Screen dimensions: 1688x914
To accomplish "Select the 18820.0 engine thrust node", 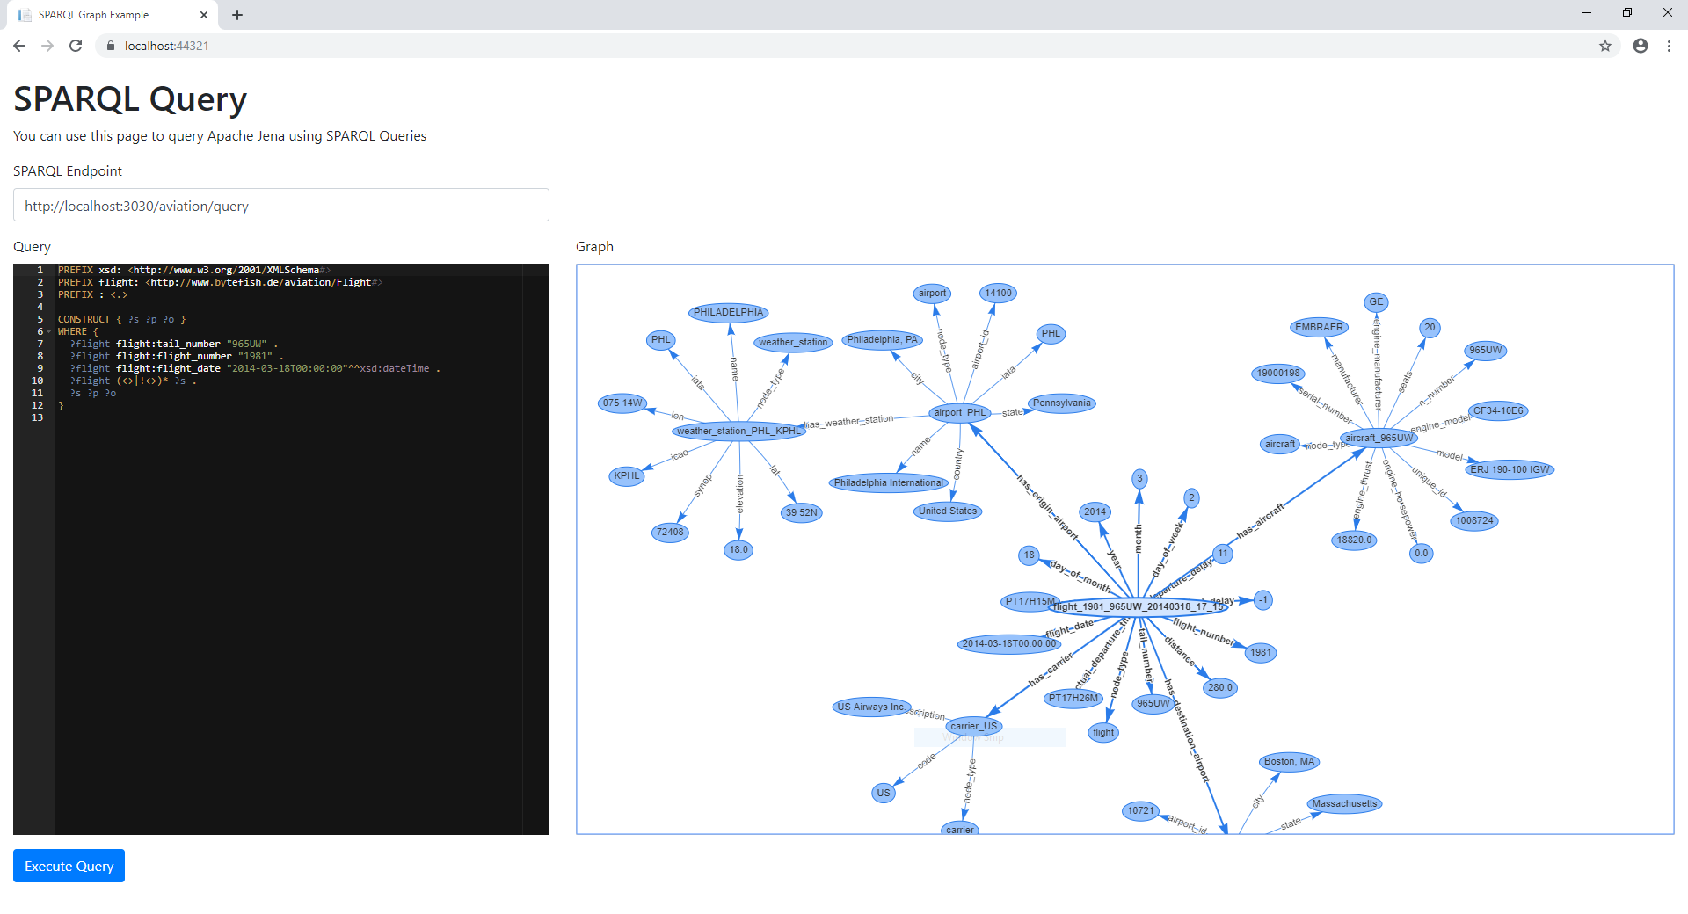I will 1354,540.
